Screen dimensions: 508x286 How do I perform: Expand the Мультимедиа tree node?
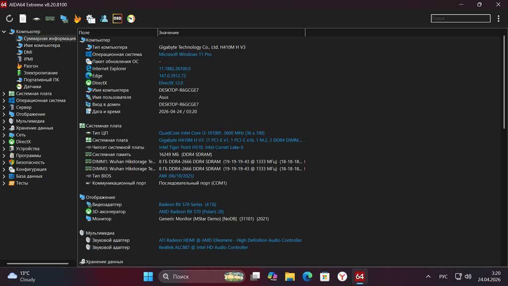point(4,121)
